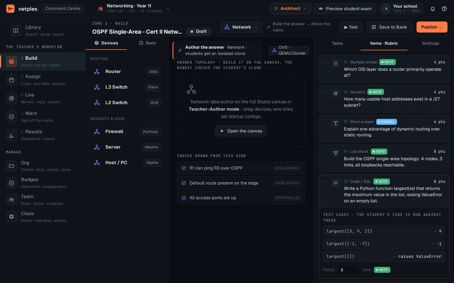Open Q5 item options menu dots
Screen dimensions: 454x283
coord(325,182)
